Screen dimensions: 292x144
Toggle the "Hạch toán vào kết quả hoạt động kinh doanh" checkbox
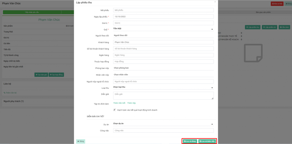(x=115, y=110)
